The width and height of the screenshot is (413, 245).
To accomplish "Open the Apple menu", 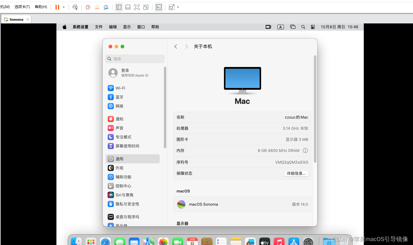I will coord(65,27).
